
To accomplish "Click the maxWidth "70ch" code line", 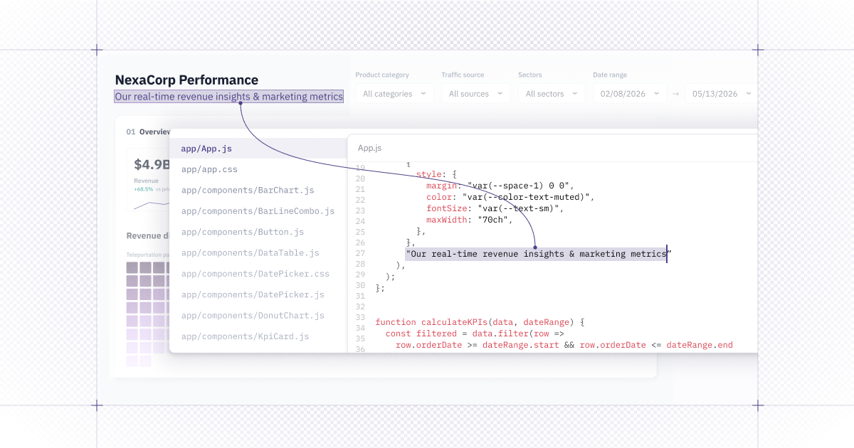I will (x=470, y=220).
